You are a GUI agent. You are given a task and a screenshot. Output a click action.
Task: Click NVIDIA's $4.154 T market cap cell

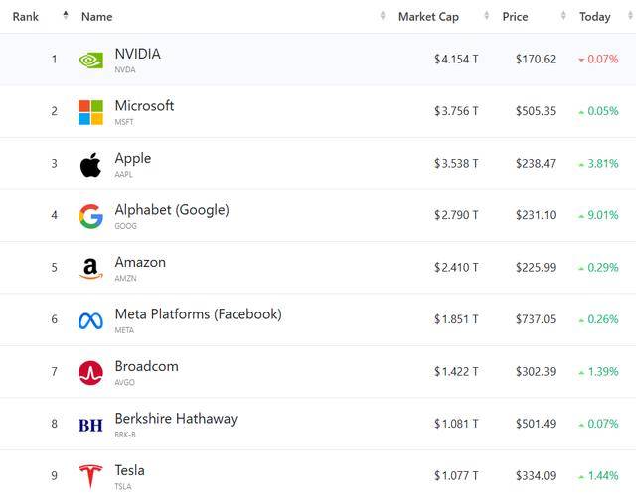(456, 60)
